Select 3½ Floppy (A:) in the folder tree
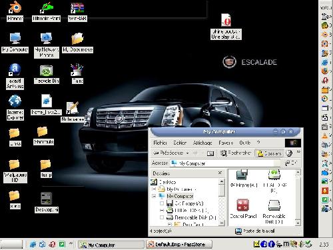This screenshot has width=333, height=250. coord(185,203)
